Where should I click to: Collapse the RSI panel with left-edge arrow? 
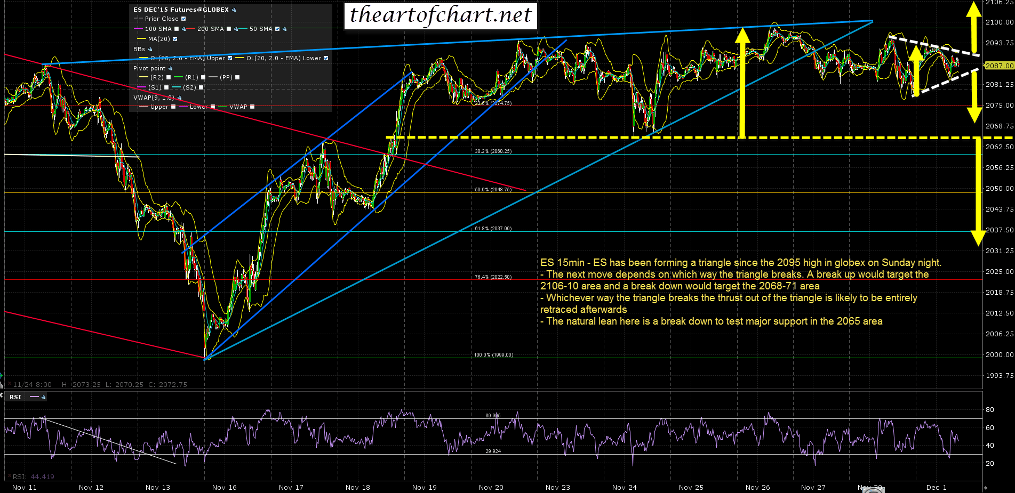point(2,395)
